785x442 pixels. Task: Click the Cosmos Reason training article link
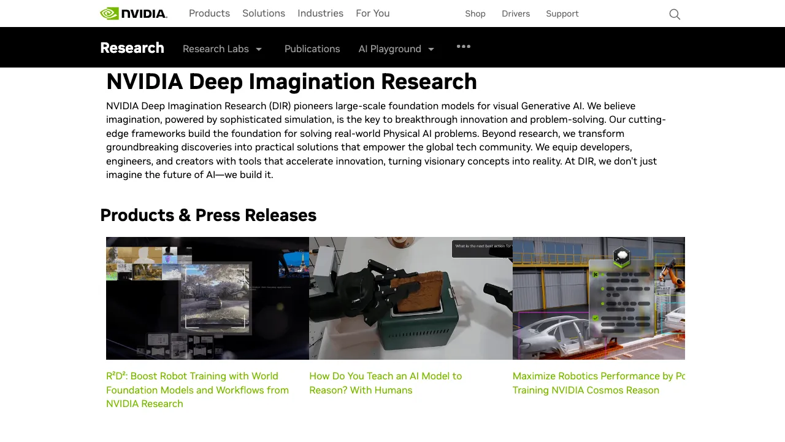[x=598, y=383]
